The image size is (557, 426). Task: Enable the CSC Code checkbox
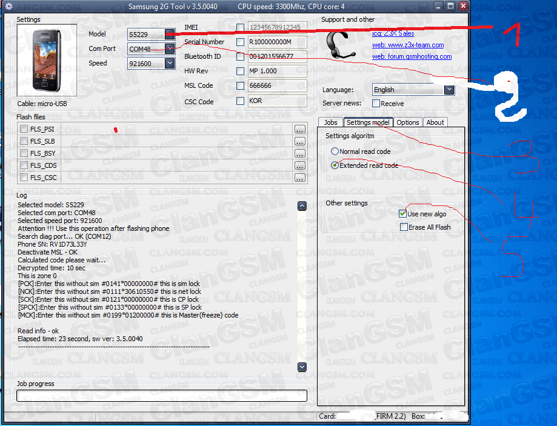(241, 101)
